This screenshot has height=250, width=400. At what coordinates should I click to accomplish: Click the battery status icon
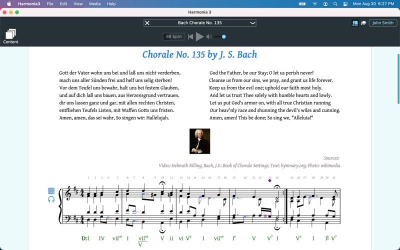302,4
